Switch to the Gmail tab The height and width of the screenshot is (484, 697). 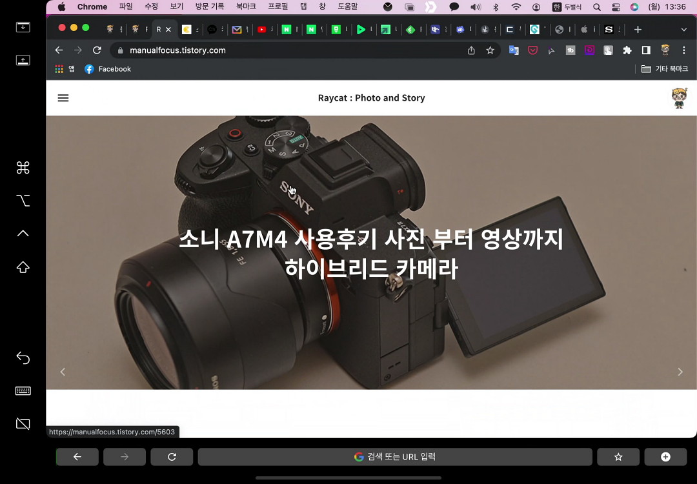tap(237, 29)
